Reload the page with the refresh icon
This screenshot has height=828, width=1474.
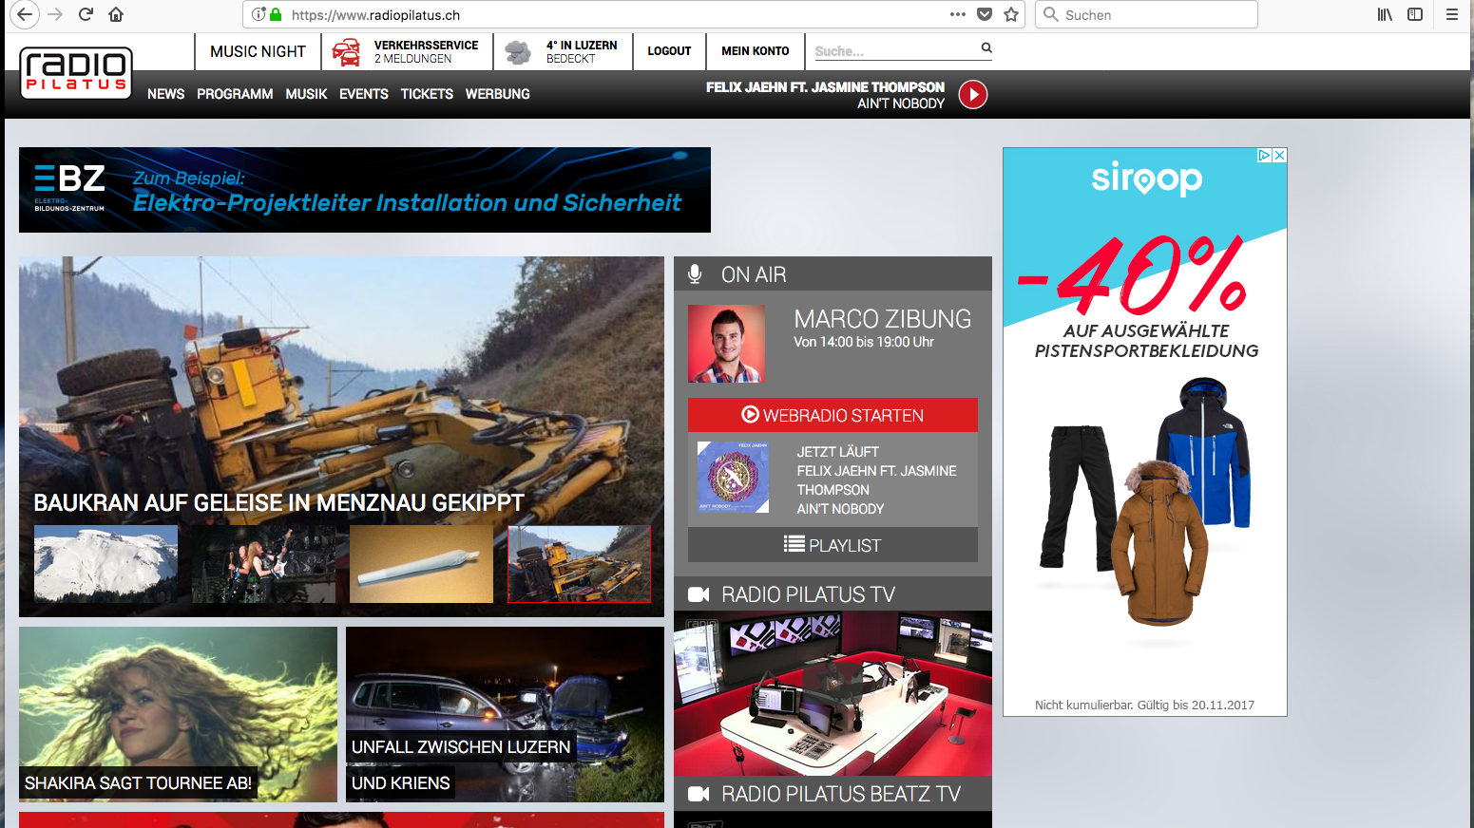(86, 14)
